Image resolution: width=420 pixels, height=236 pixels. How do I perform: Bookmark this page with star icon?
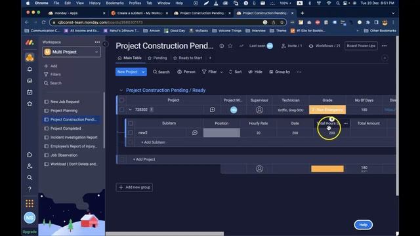click(282, 22)
